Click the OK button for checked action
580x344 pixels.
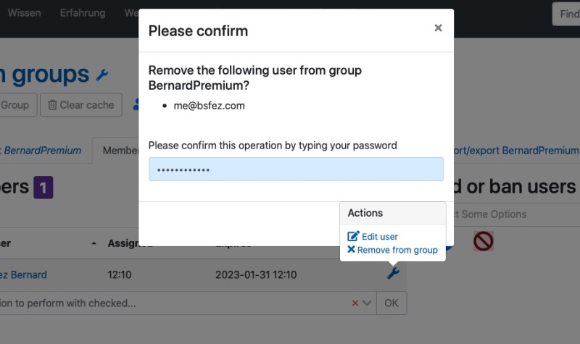(x=391, y=303)
